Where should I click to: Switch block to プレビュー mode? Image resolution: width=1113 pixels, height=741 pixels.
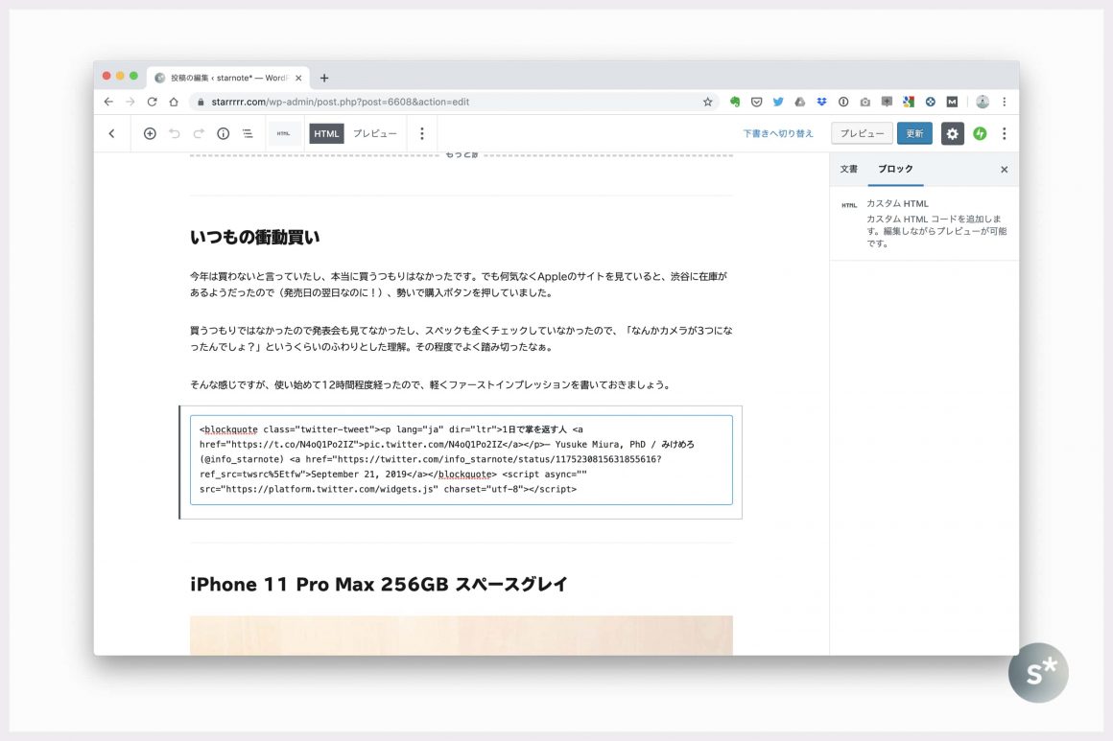[x=374, y=134]
